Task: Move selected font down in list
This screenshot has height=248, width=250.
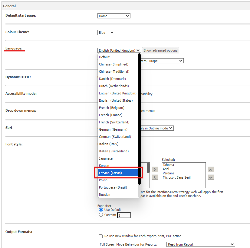Action: point(211,177)
